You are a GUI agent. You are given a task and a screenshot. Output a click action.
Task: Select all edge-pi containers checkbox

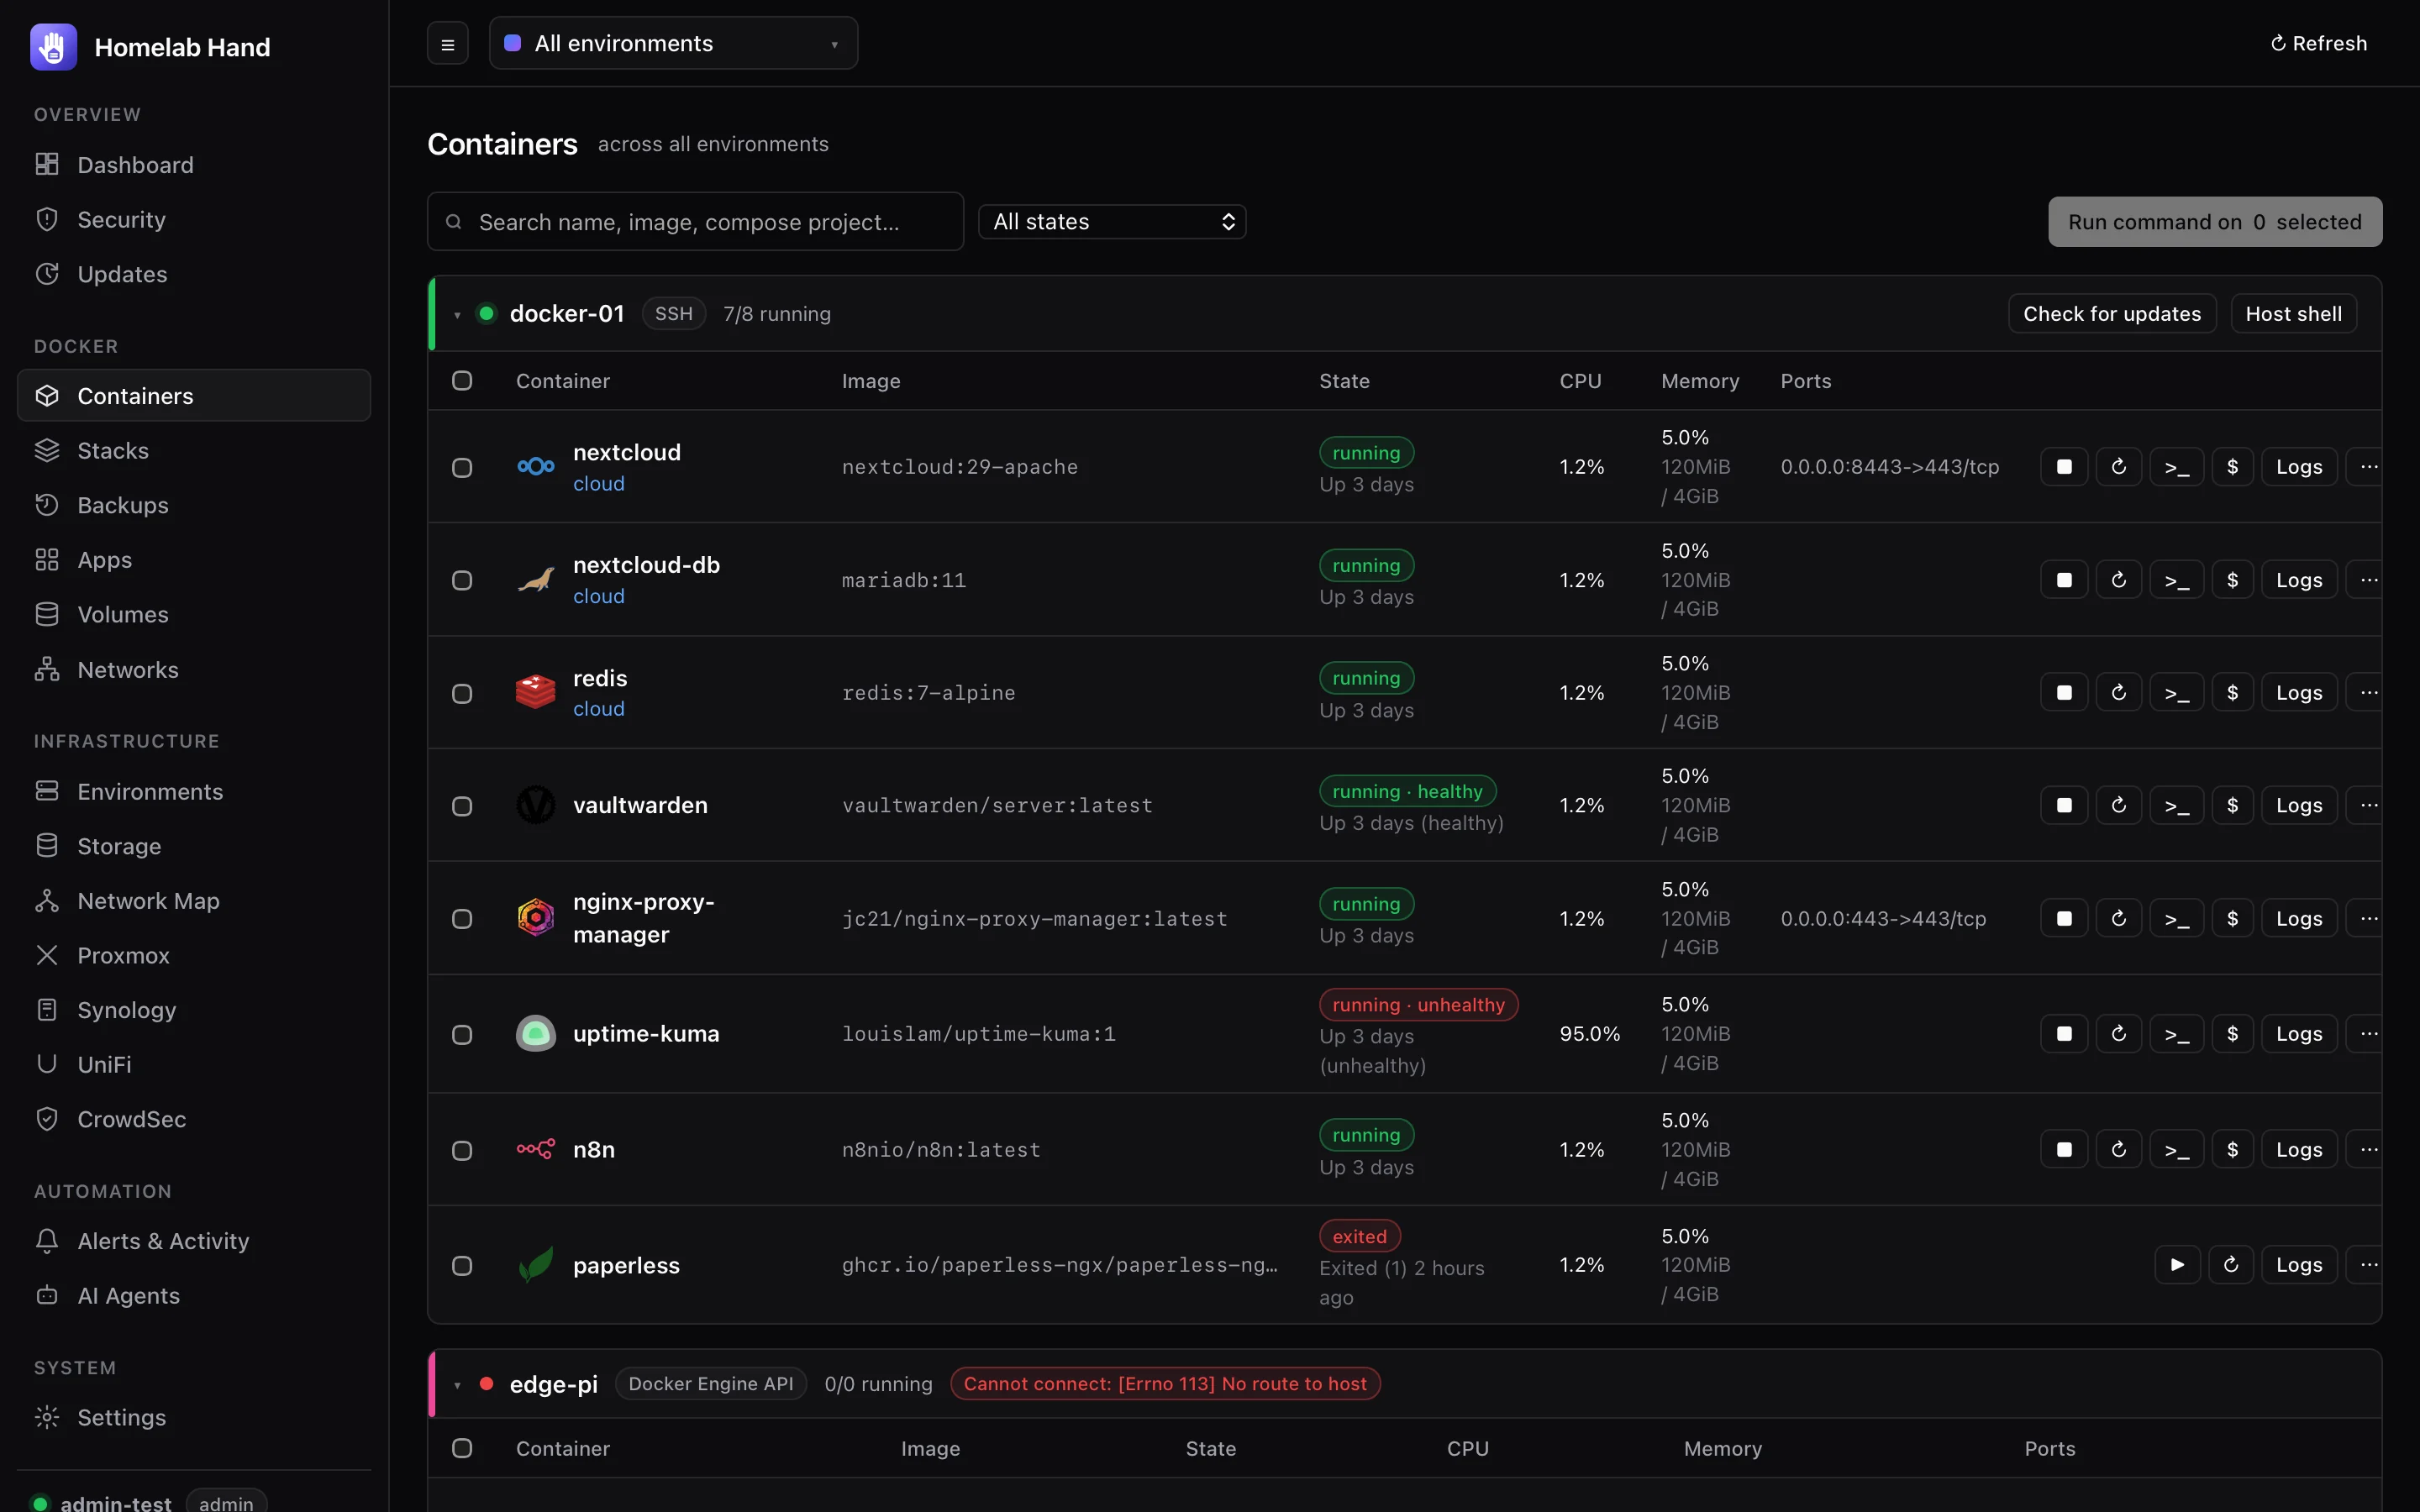point(462,1449)
